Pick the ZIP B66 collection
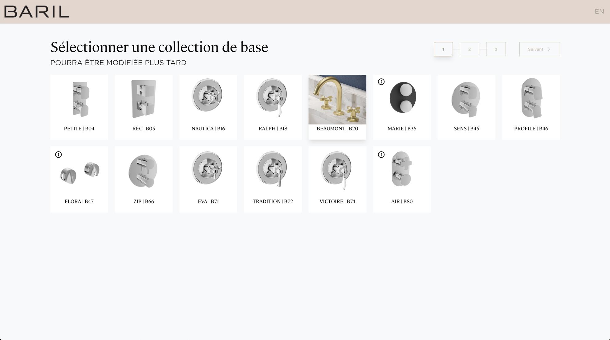Image resolution: width=610 pixels, height=340 pixels. tap(144, 179)
